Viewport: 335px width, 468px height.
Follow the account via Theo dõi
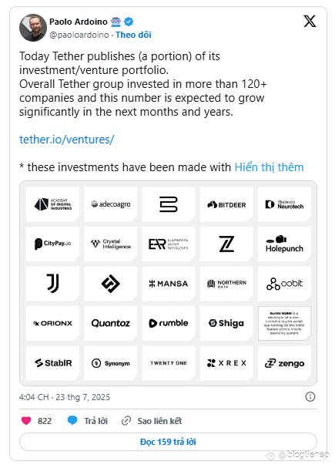point(133,35)
